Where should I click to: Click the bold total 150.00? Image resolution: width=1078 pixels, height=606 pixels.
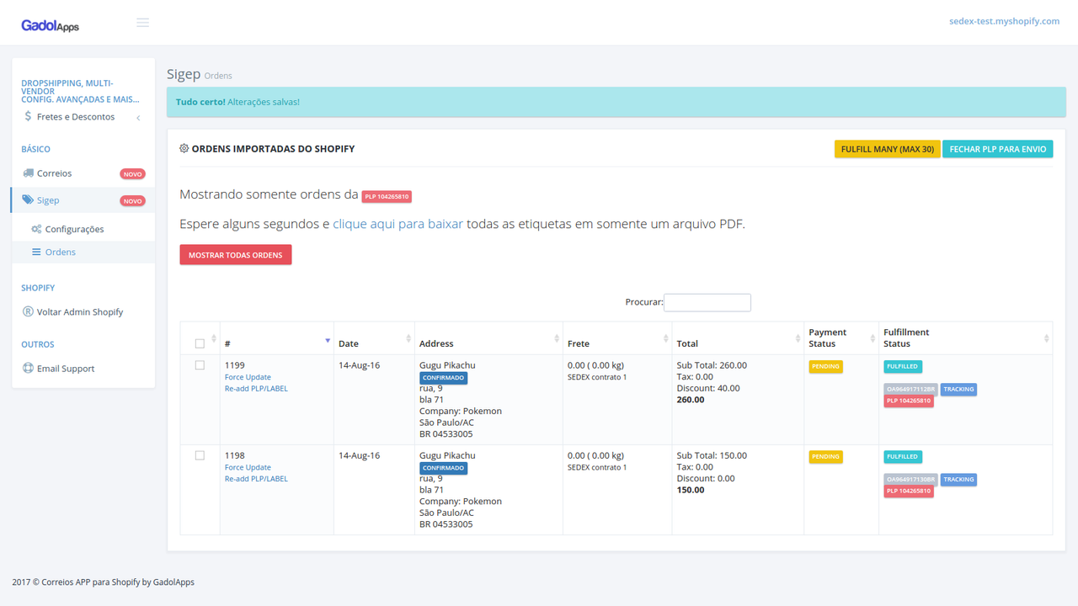(691, 490)
